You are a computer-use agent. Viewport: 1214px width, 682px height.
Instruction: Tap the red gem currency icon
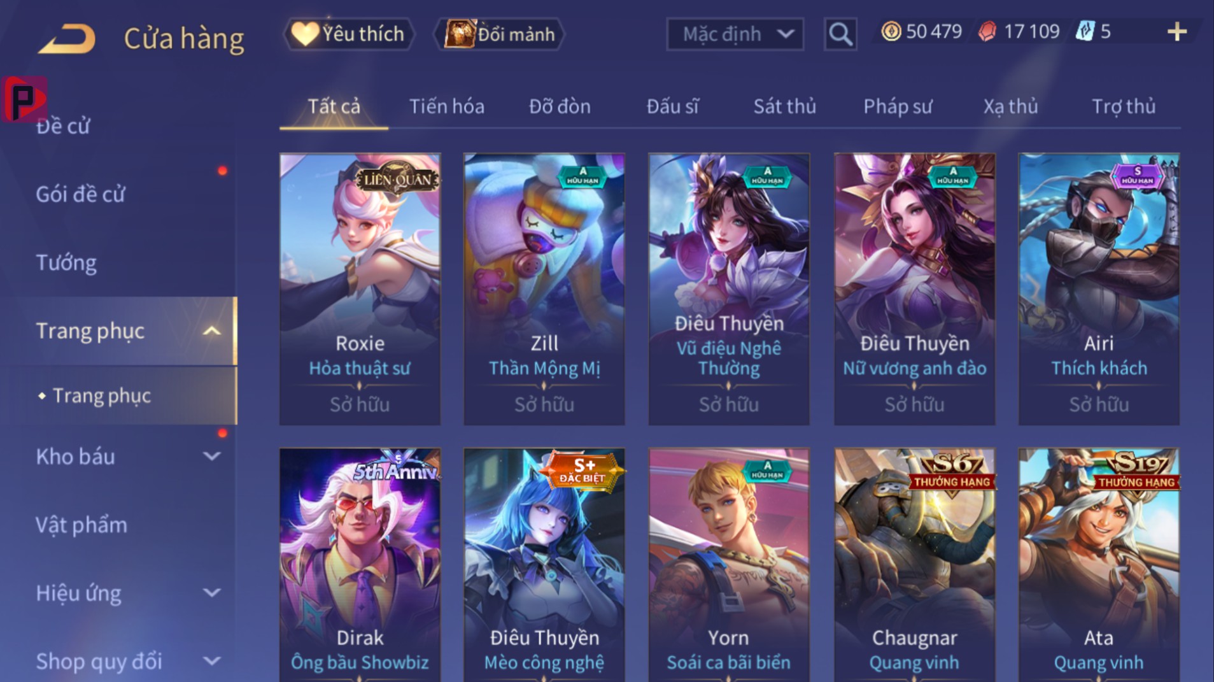click(987, 31)
